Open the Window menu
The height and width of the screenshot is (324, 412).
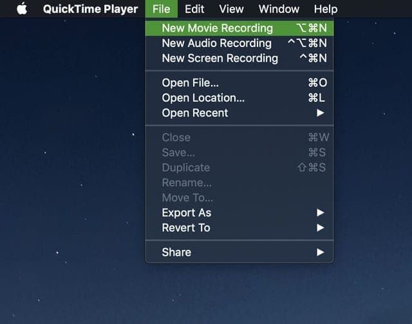(279, 9)
